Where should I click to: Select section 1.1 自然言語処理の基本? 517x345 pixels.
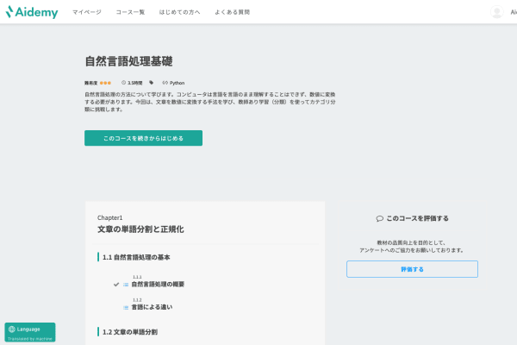[x=136, y=257]
